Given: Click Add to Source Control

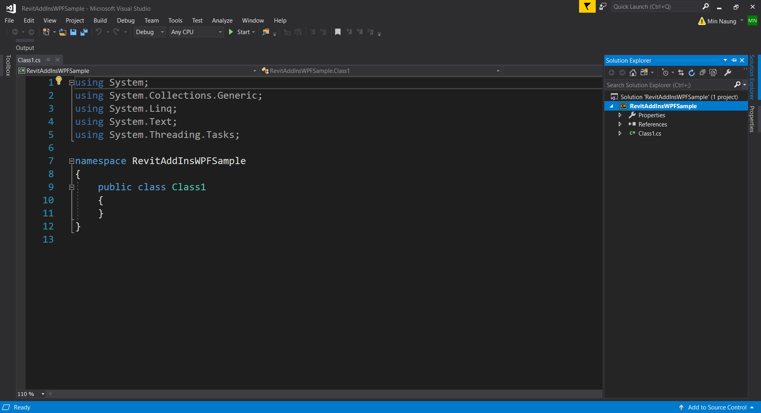Looking at the screenshot, I should (717, 407).
